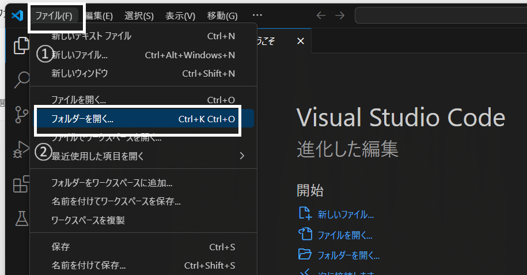527x275 pixels.
Task: Open the overflow menu with three dots
Action: 257,15
